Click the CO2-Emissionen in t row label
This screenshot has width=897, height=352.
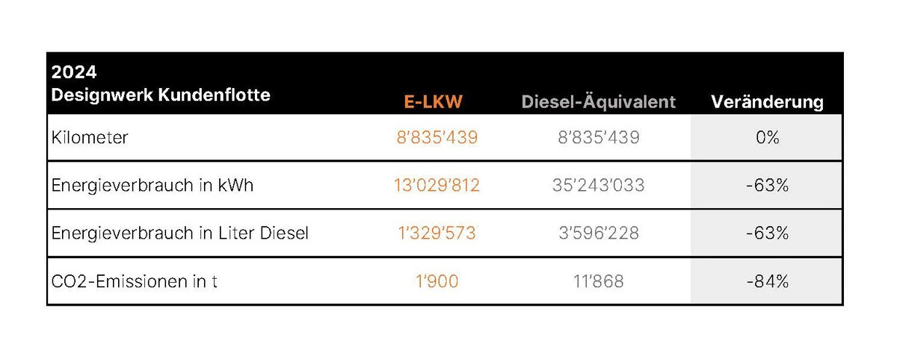pyautogui.click(x=135, y=281)
